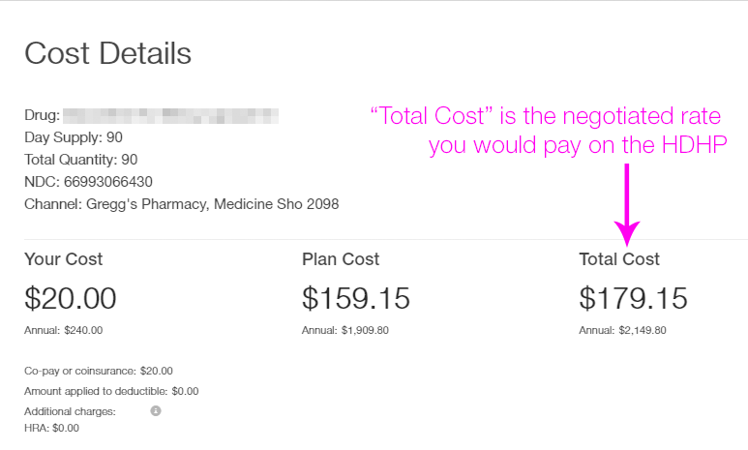Click the Your Cost label

click(x=64, y=259)
